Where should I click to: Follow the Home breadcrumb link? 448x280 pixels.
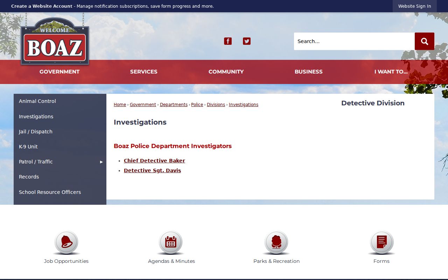[120, 105]
